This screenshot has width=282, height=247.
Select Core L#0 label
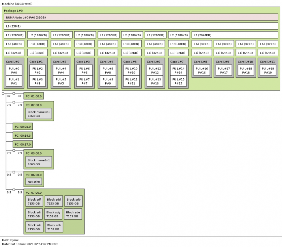(x=13, y=62)
